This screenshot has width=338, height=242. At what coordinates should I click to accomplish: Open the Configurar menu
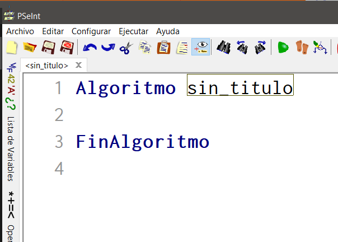(91, 31)
